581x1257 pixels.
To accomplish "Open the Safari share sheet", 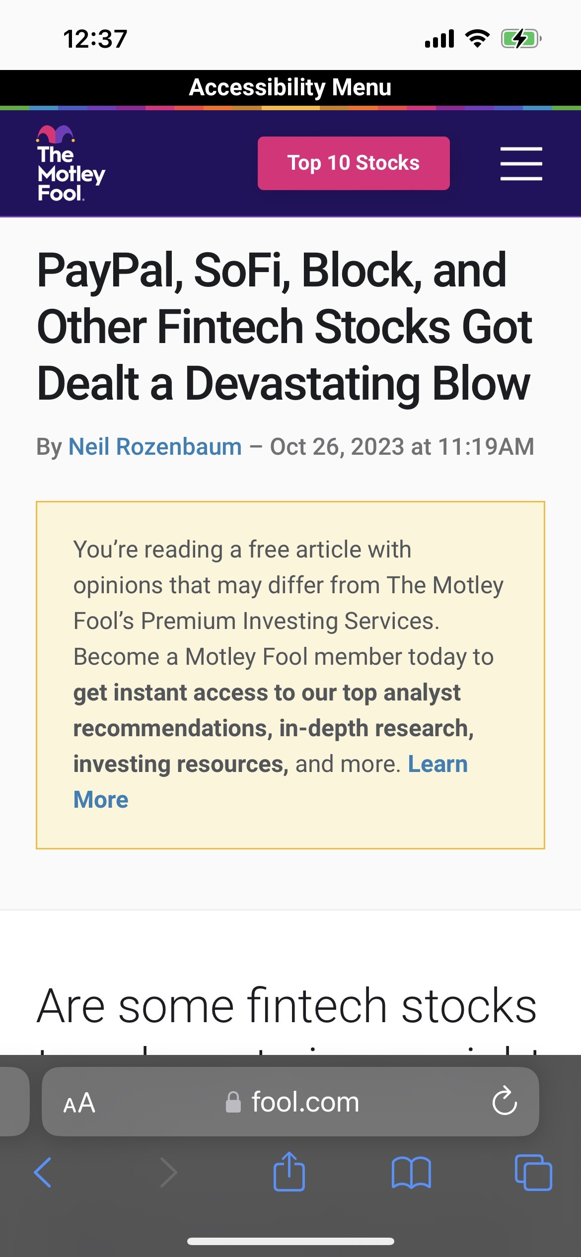I will [x=289, y=1172].
